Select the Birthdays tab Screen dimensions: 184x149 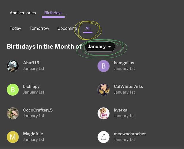pyautogui.click(x=53, y=13)
